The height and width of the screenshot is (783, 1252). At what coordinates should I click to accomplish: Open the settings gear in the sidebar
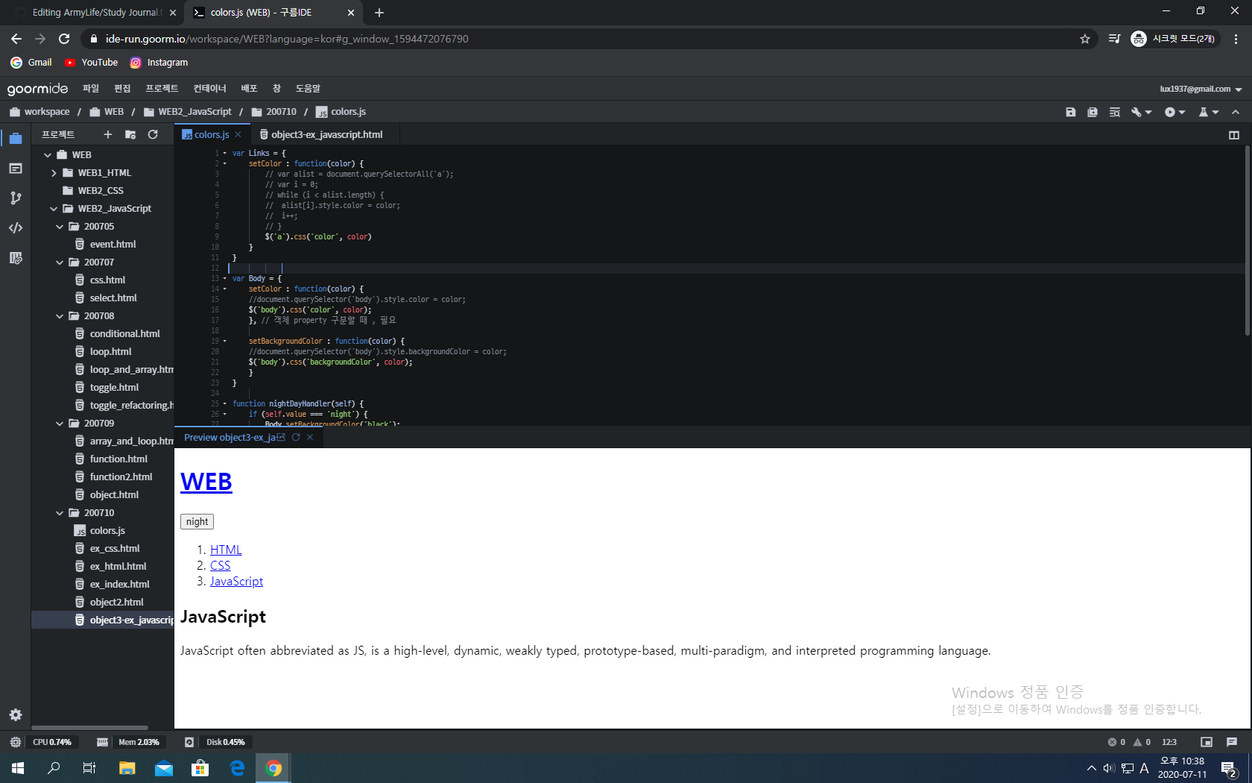click(16, 714)
